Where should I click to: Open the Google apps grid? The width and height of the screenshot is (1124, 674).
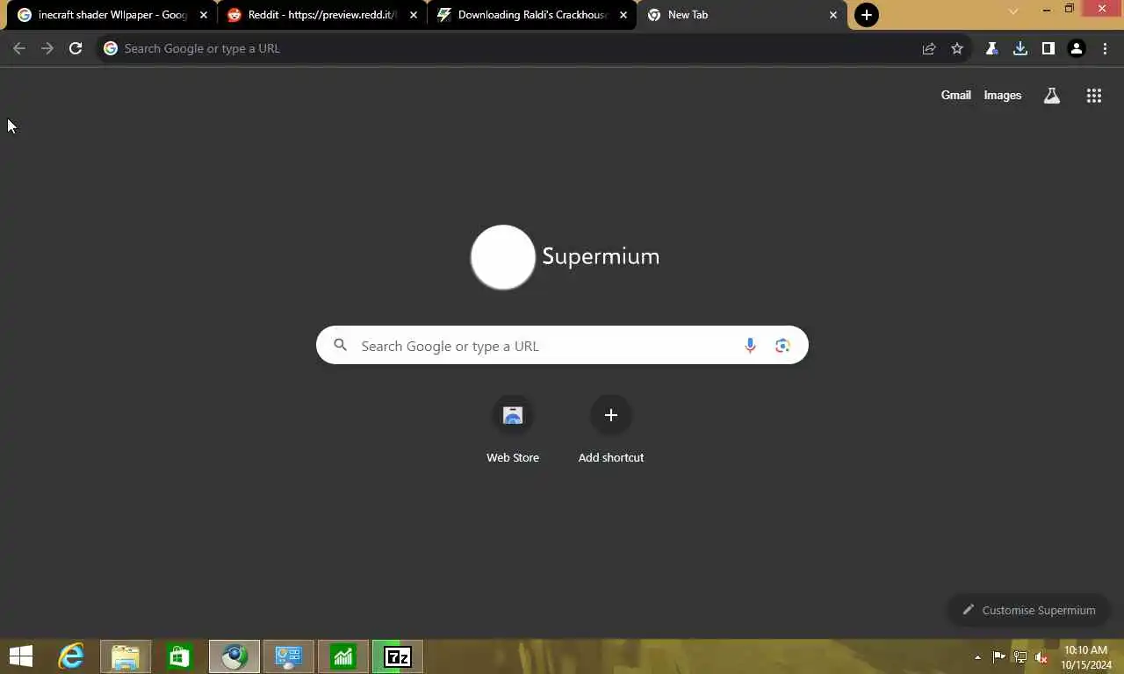coord(1093,96)
